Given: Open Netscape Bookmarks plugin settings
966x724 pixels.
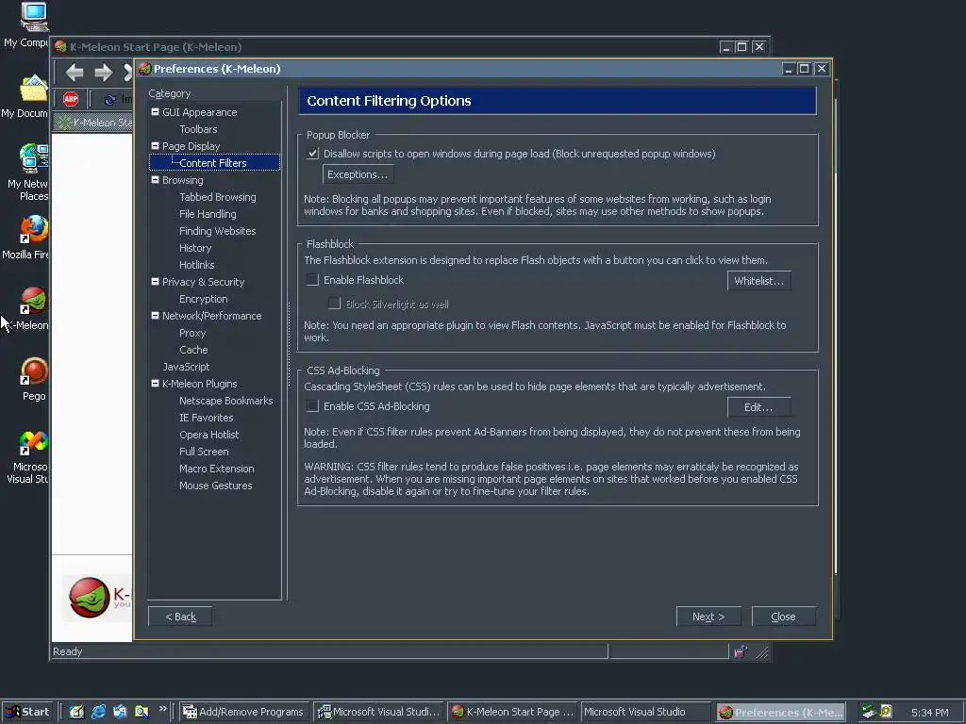Looking at the screenshot, I should pos(226,401).
